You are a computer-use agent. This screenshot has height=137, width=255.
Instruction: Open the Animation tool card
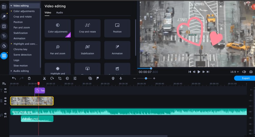117,50
